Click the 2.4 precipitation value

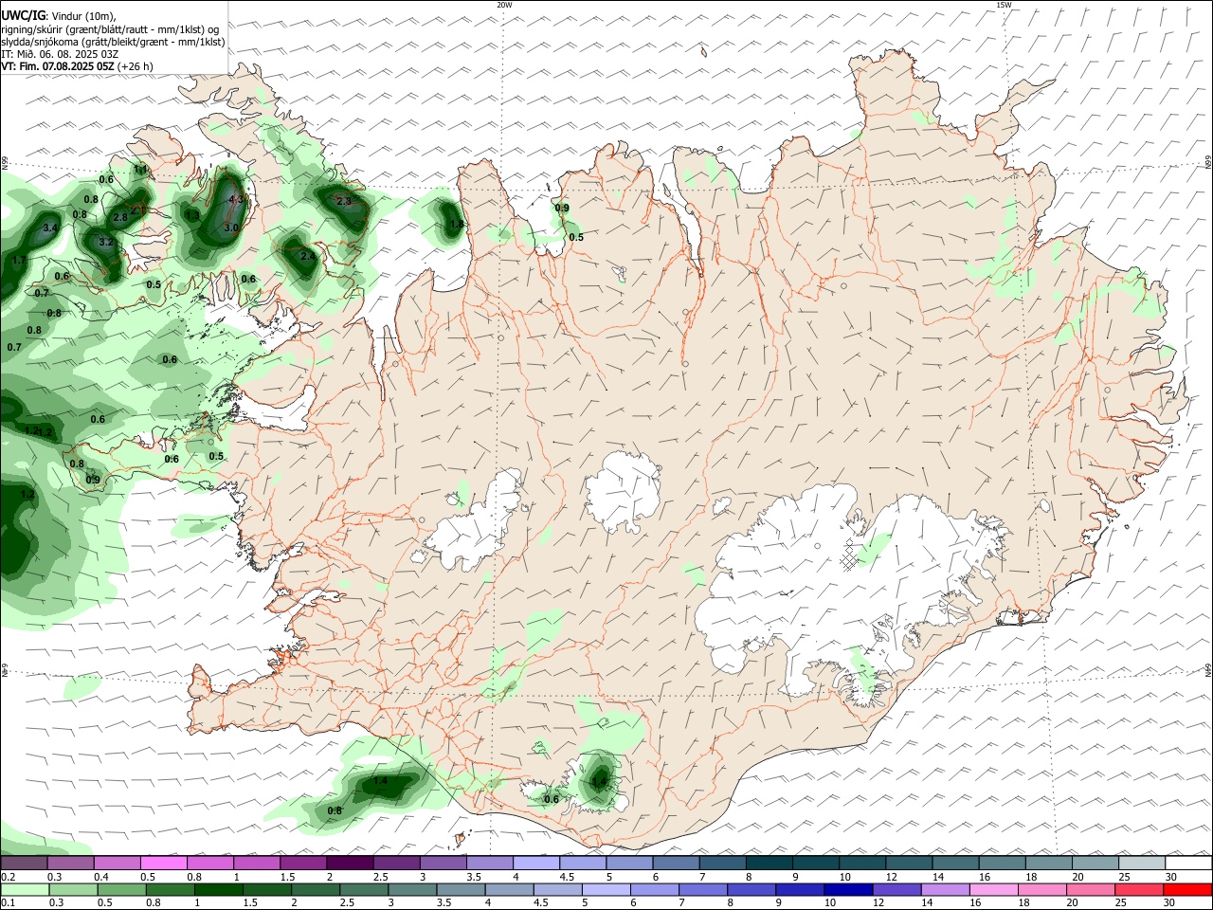click(x=307, y=256)
